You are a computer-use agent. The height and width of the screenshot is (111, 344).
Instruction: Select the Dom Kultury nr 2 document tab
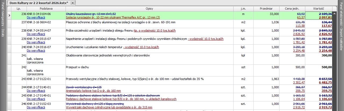click(39, 3)
